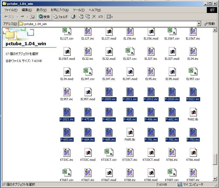219x188 pixels.
Task: Open the Search (検索) toolbar button
Action: point(44,17)
